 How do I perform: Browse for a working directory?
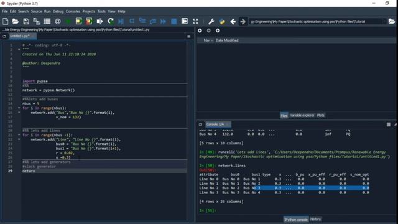click(x=392, y=22)
